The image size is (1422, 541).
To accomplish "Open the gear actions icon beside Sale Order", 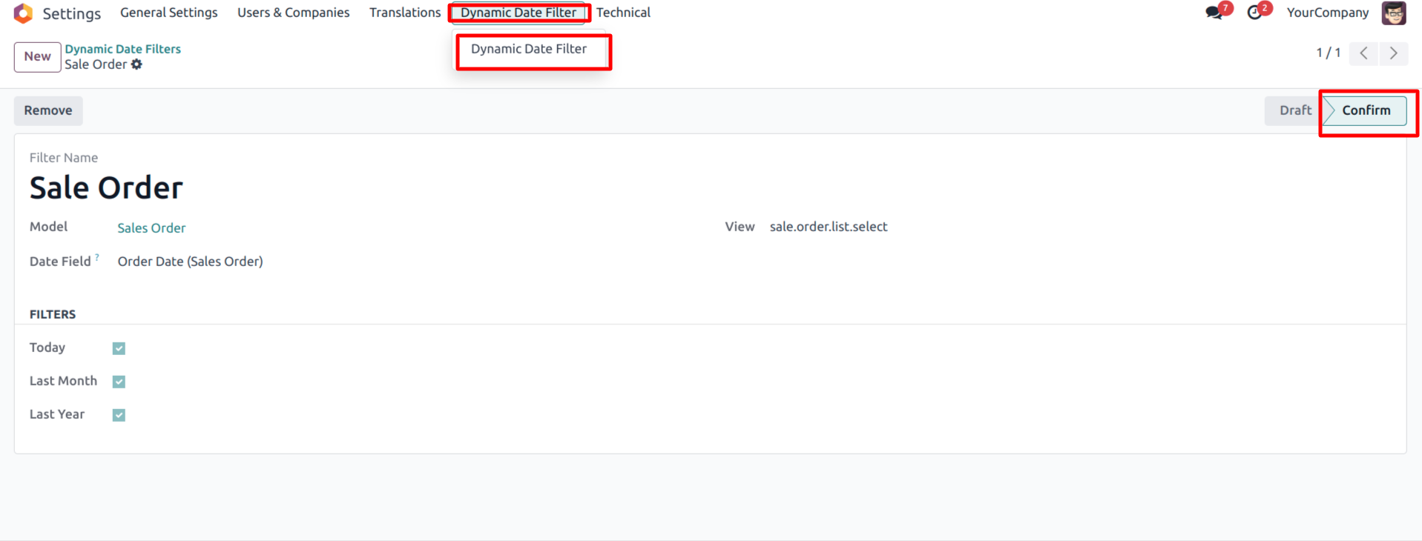I will pyautogui.click(x=136, y=64).
